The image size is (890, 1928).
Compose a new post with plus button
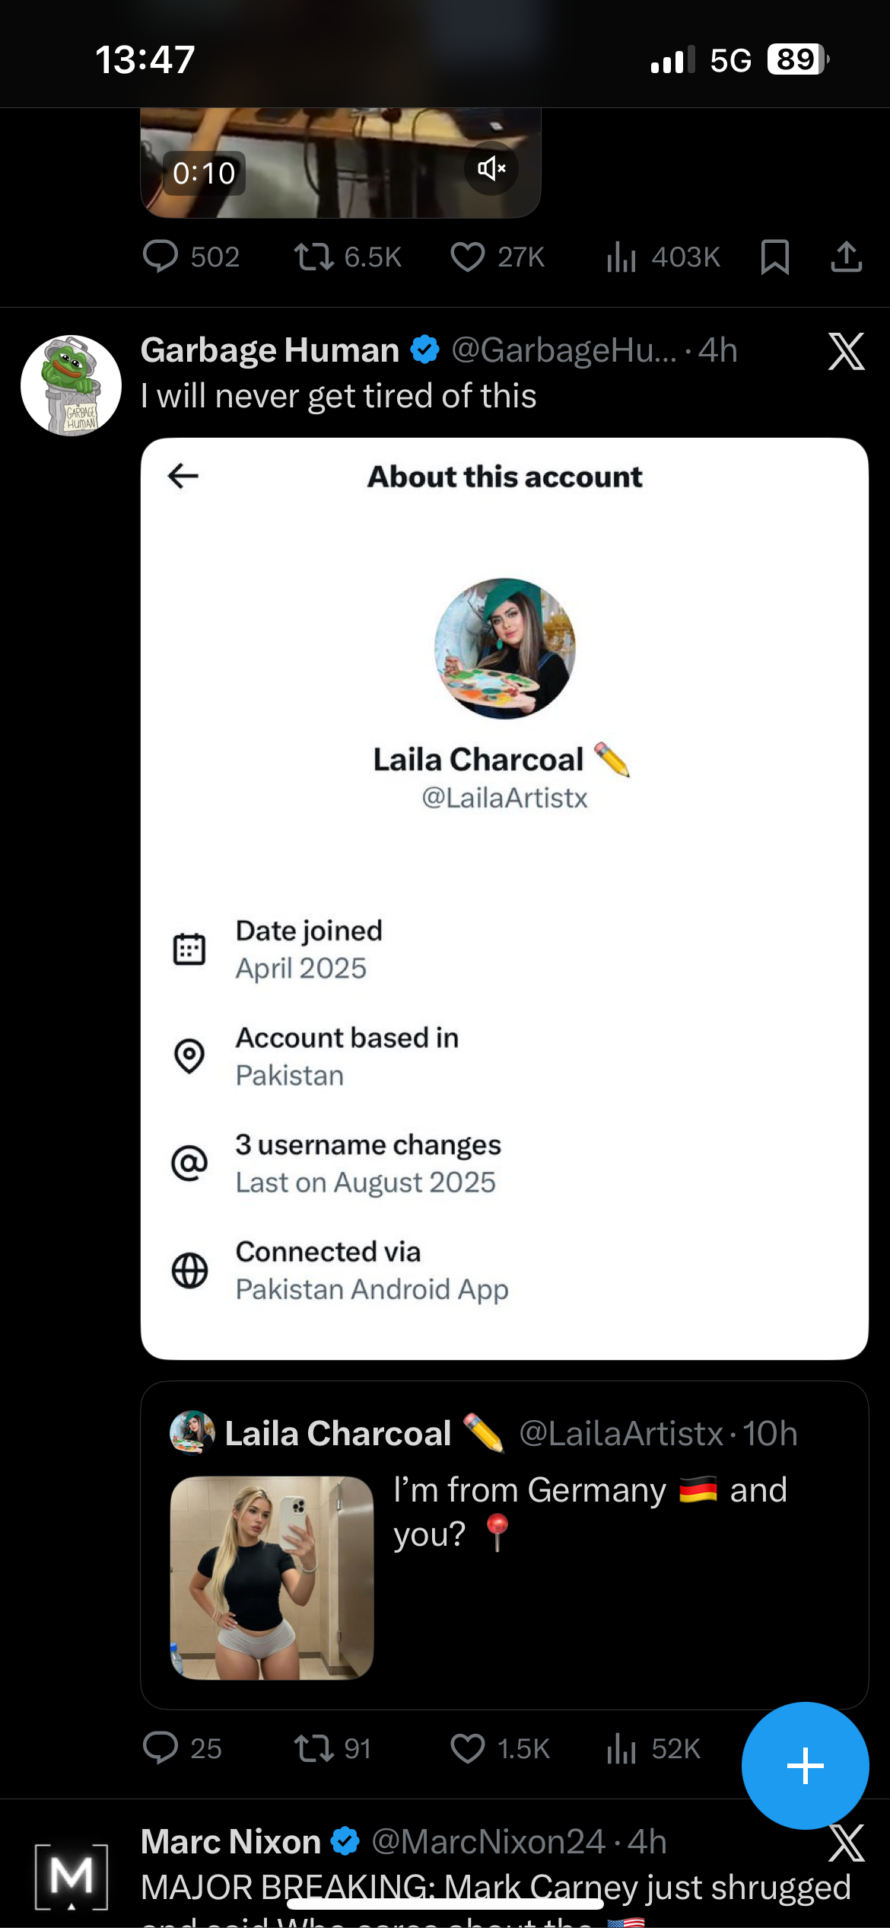[x=805, y=1765]
